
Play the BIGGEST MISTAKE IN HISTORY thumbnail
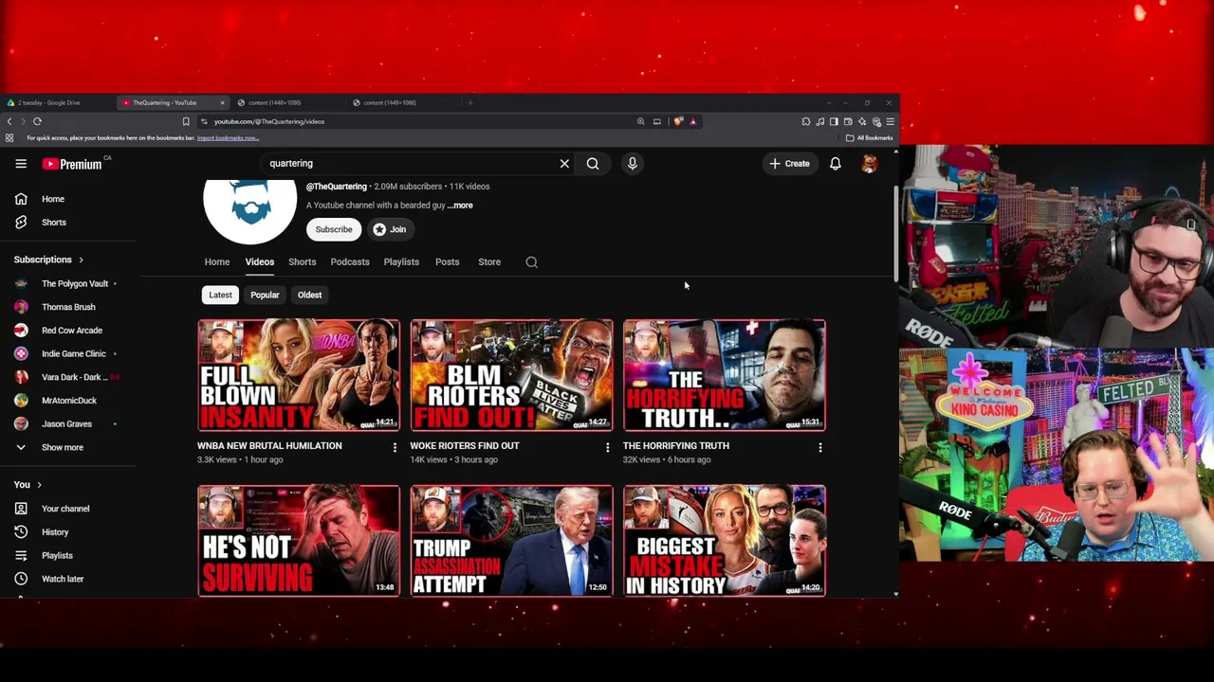[x=725, y=541]
